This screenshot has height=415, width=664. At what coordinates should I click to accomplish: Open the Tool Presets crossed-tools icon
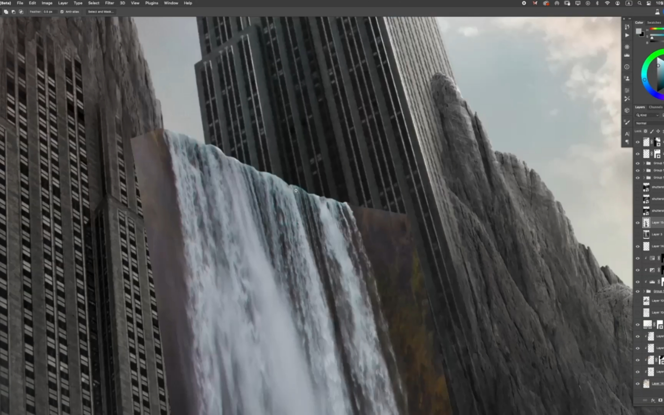pyautogui.click(x=627, y=99)
